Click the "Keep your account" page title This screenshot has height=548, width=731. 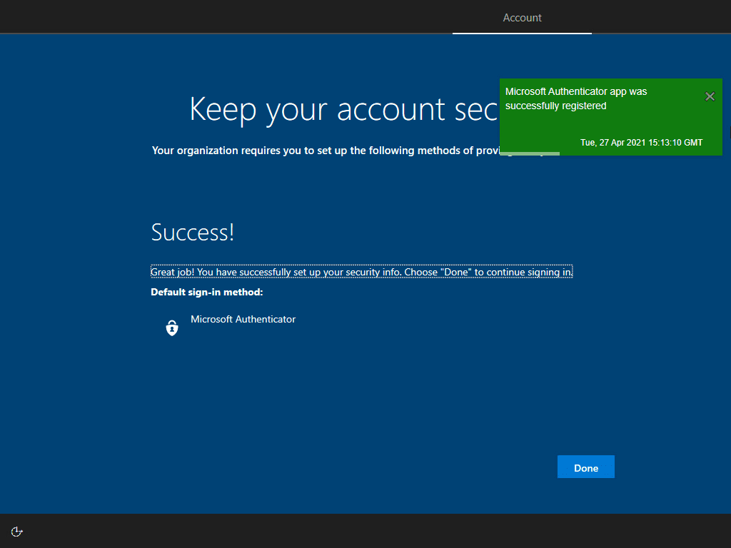(x=343, y=110)
